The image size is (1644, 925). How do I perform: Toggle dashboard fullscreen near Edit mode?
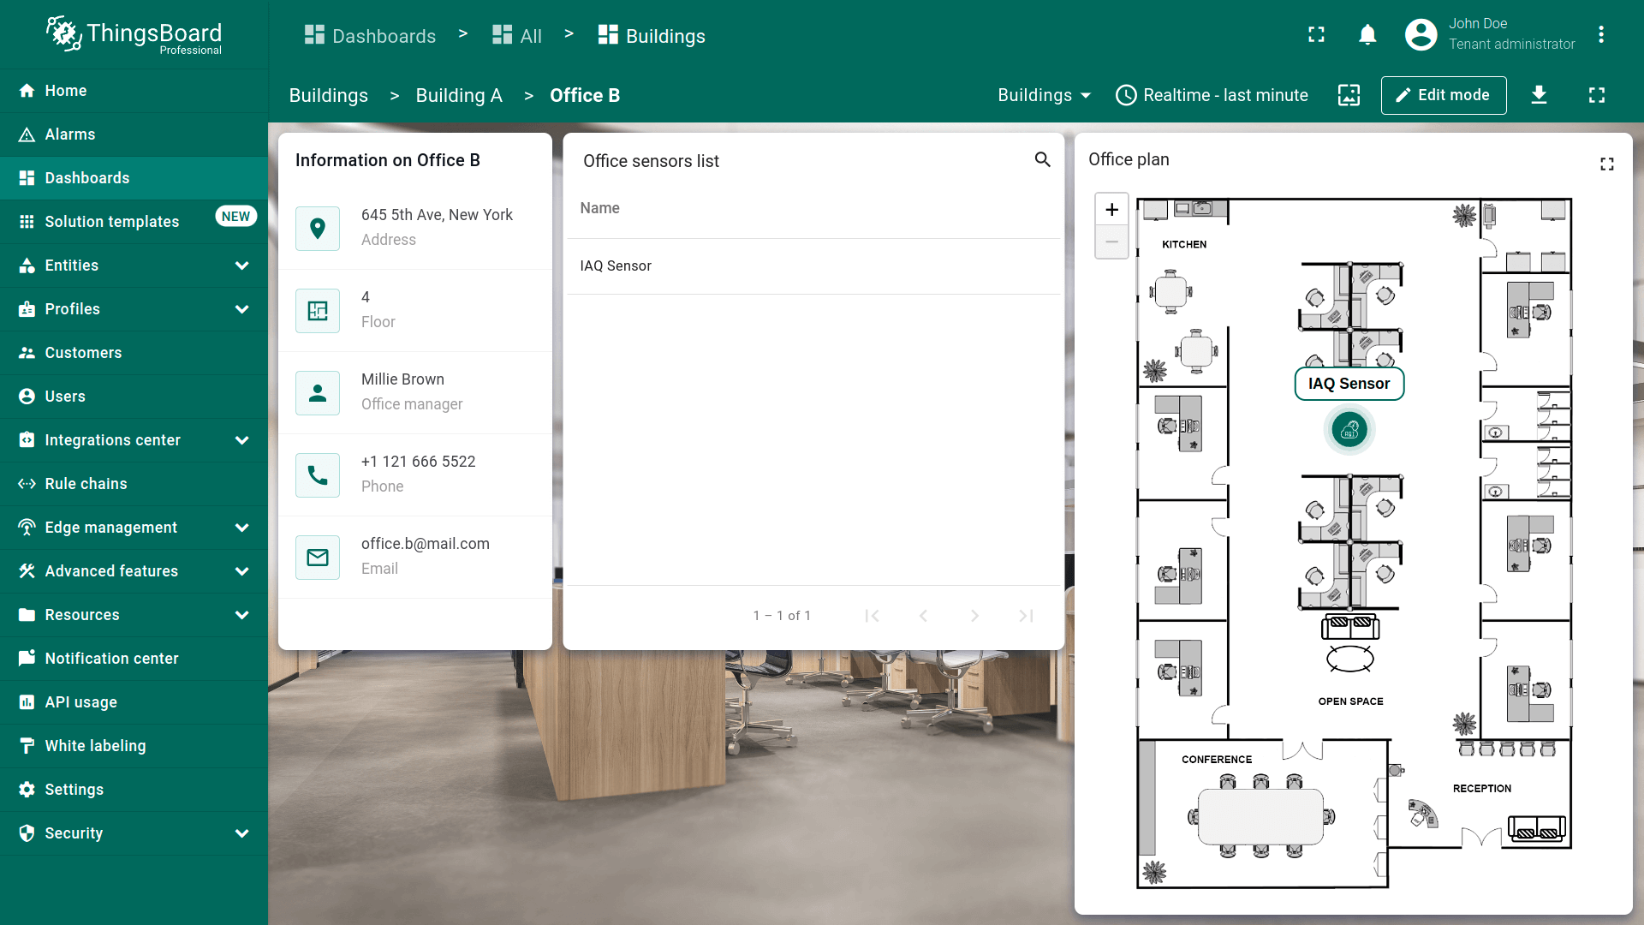1596,95
